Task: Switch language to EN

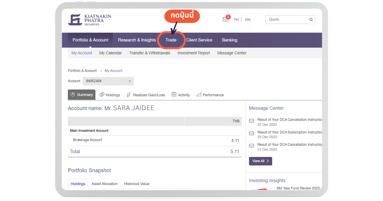Action: click(248, 19)
